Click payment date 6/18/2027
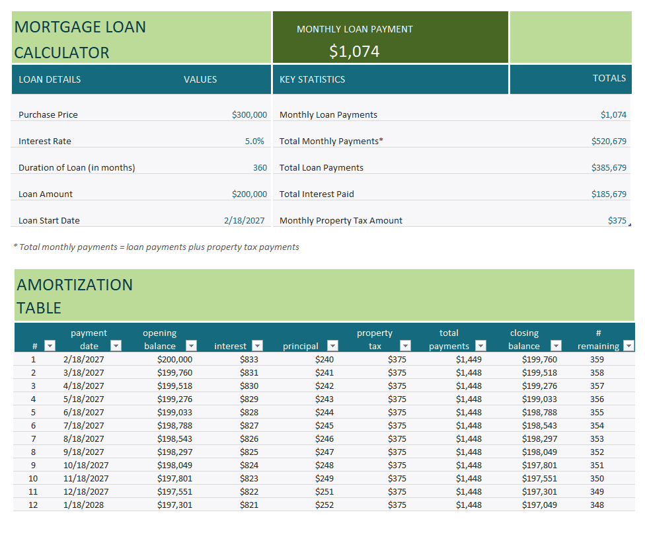 coord(83,412)
